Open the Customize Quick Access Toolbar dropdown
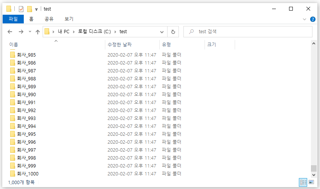 click(x=36, y=9)
